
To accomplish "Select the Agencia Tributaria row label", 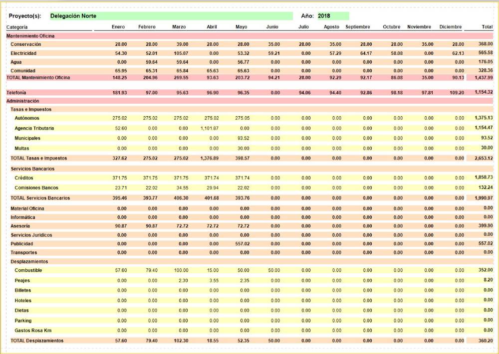I will click(x=34, y=128).
